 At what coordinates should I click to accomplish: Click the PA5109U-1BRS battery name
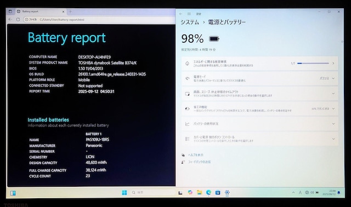[98, 140]
